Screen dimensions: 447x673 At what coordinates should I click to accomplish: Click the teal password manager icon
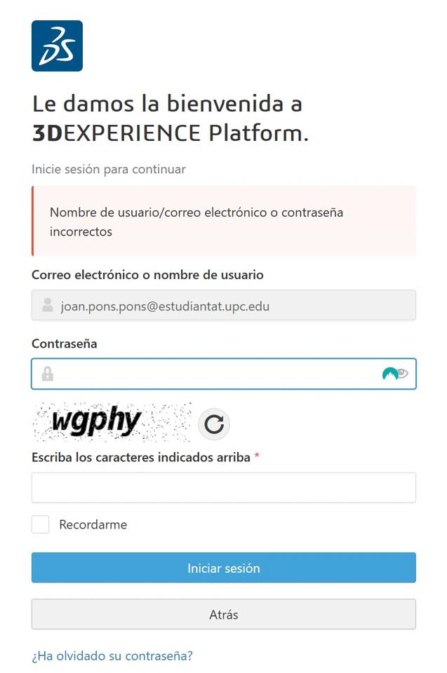click(389, 374)
